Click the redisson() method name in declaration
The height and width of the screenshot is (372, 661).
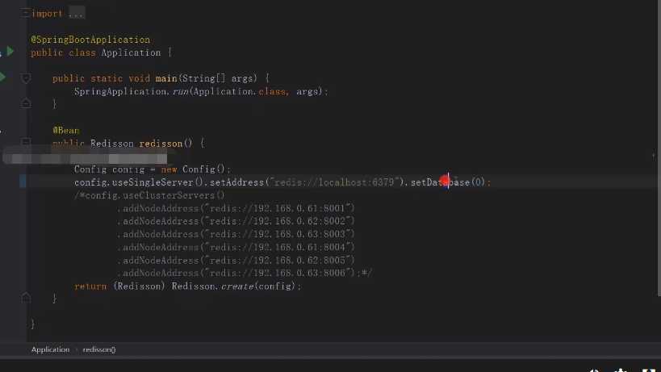point(165,144)
